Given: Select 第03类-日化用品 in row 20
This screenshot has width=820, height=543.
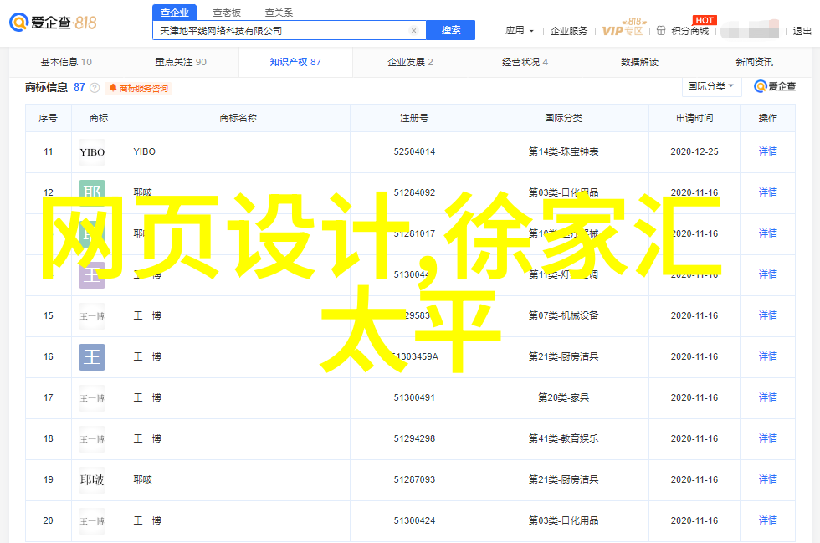Looking at the screenshot, I should [x=564, y=520].
